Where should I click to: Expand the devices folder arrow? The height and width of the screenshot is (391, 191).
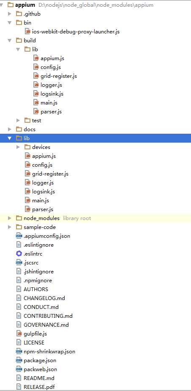tap(18, 147)
